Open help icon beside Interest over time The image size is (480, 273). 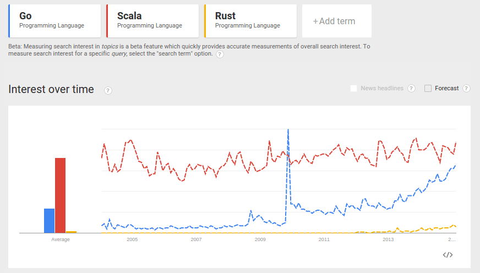click(x=108, y=91)
